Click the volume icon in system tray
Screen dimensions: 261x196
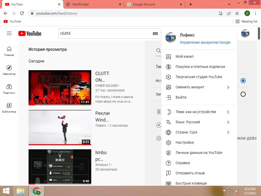click(237, 191)
